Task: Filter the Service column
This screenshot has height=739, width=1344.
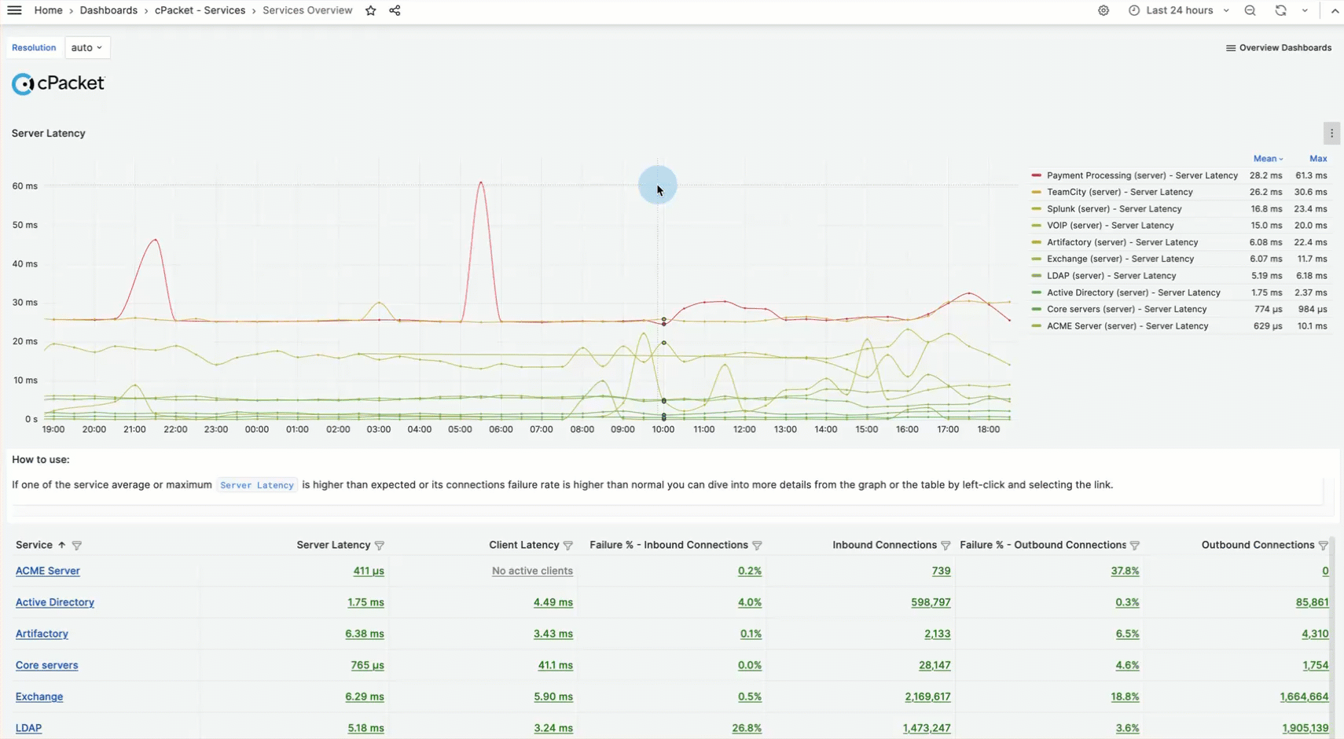Action: coord(76,546)
